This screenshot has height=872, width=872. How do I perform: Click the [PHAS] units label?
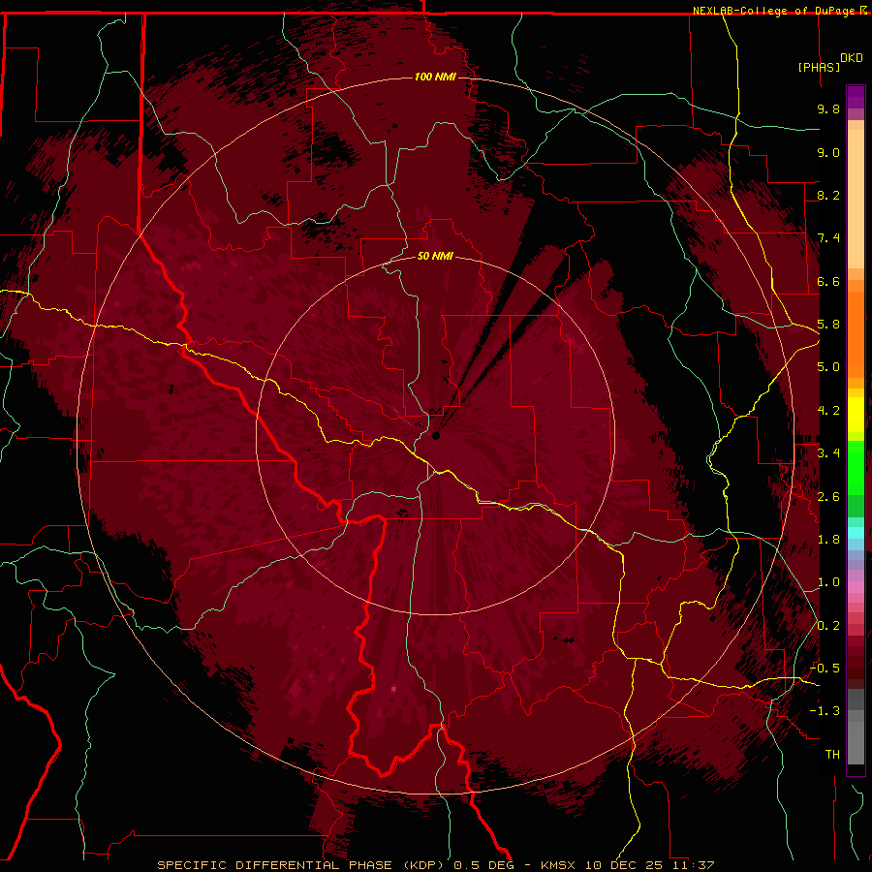coord(819,67)
